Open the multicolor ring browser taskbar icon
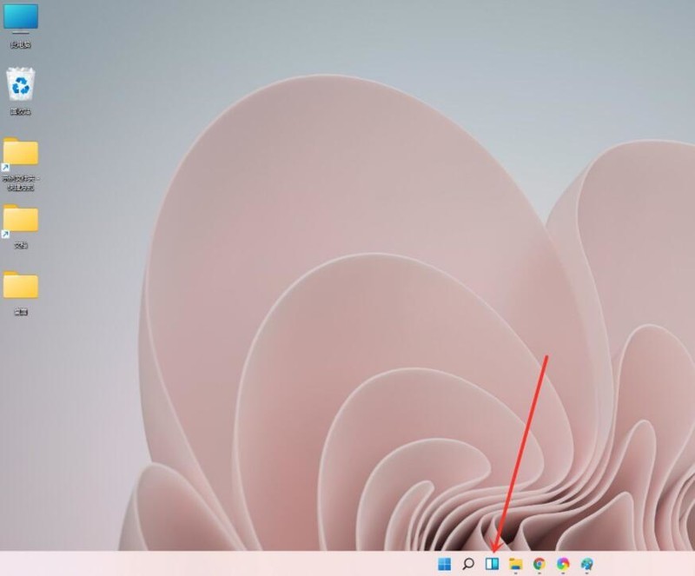 coord(563,564)
